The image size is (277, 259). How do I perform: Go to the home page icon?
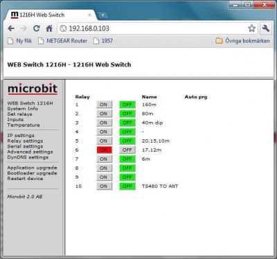pyautogui.click(x=49, y=28)
